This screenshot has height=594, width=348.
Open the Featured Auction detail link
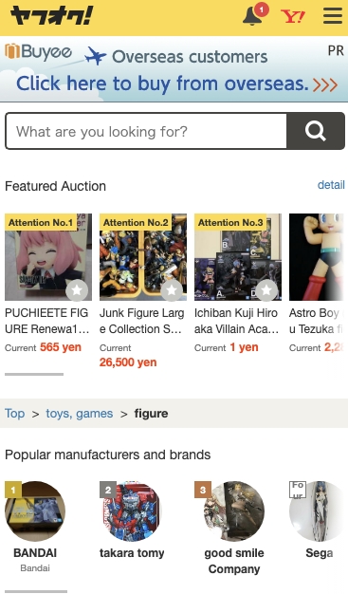pos(331,185)
